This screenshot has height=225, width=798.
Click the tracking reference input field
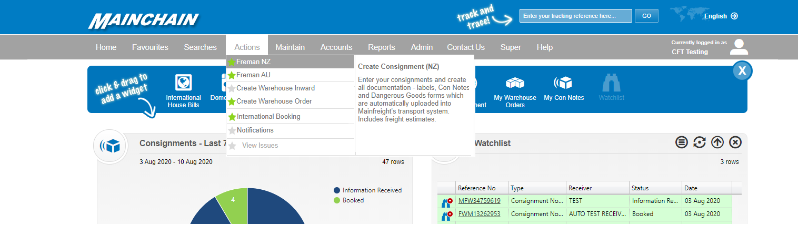click(x=575, y=16)
